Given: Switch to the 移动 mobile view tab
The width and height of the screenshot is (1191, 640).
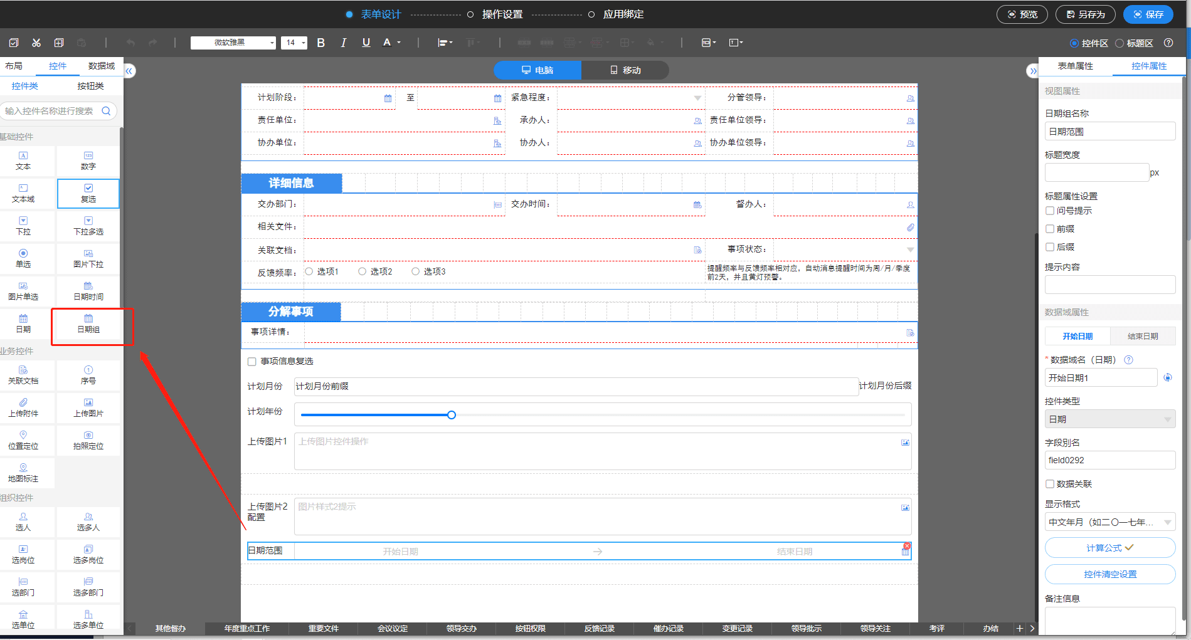Looking at the screenshot, I should point(625,70).
